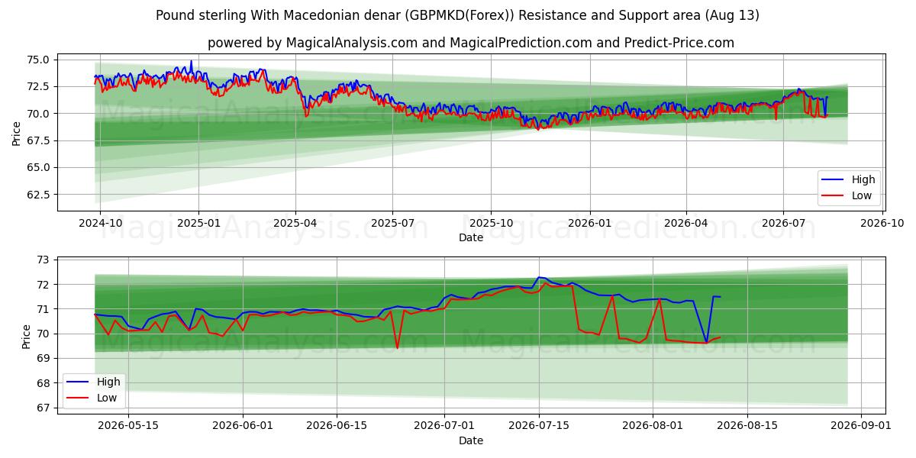Click the top chart x-axis label 2026-01
The height and width of the screenshot is (458, 916).
589,224
